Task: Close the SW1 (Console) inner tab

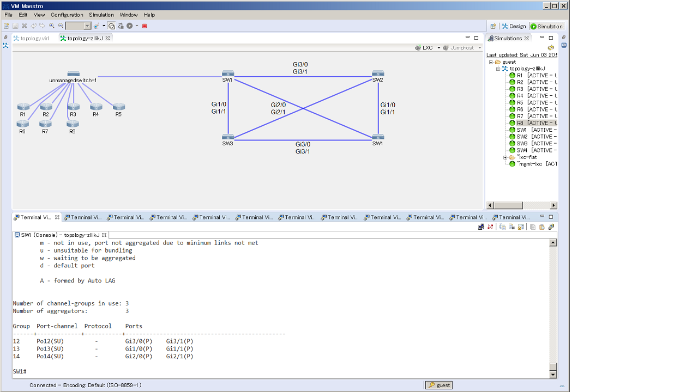Action: (105, 235)
